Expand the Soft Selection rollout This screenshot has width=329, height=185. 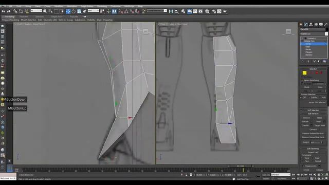(x=313, y=110)
